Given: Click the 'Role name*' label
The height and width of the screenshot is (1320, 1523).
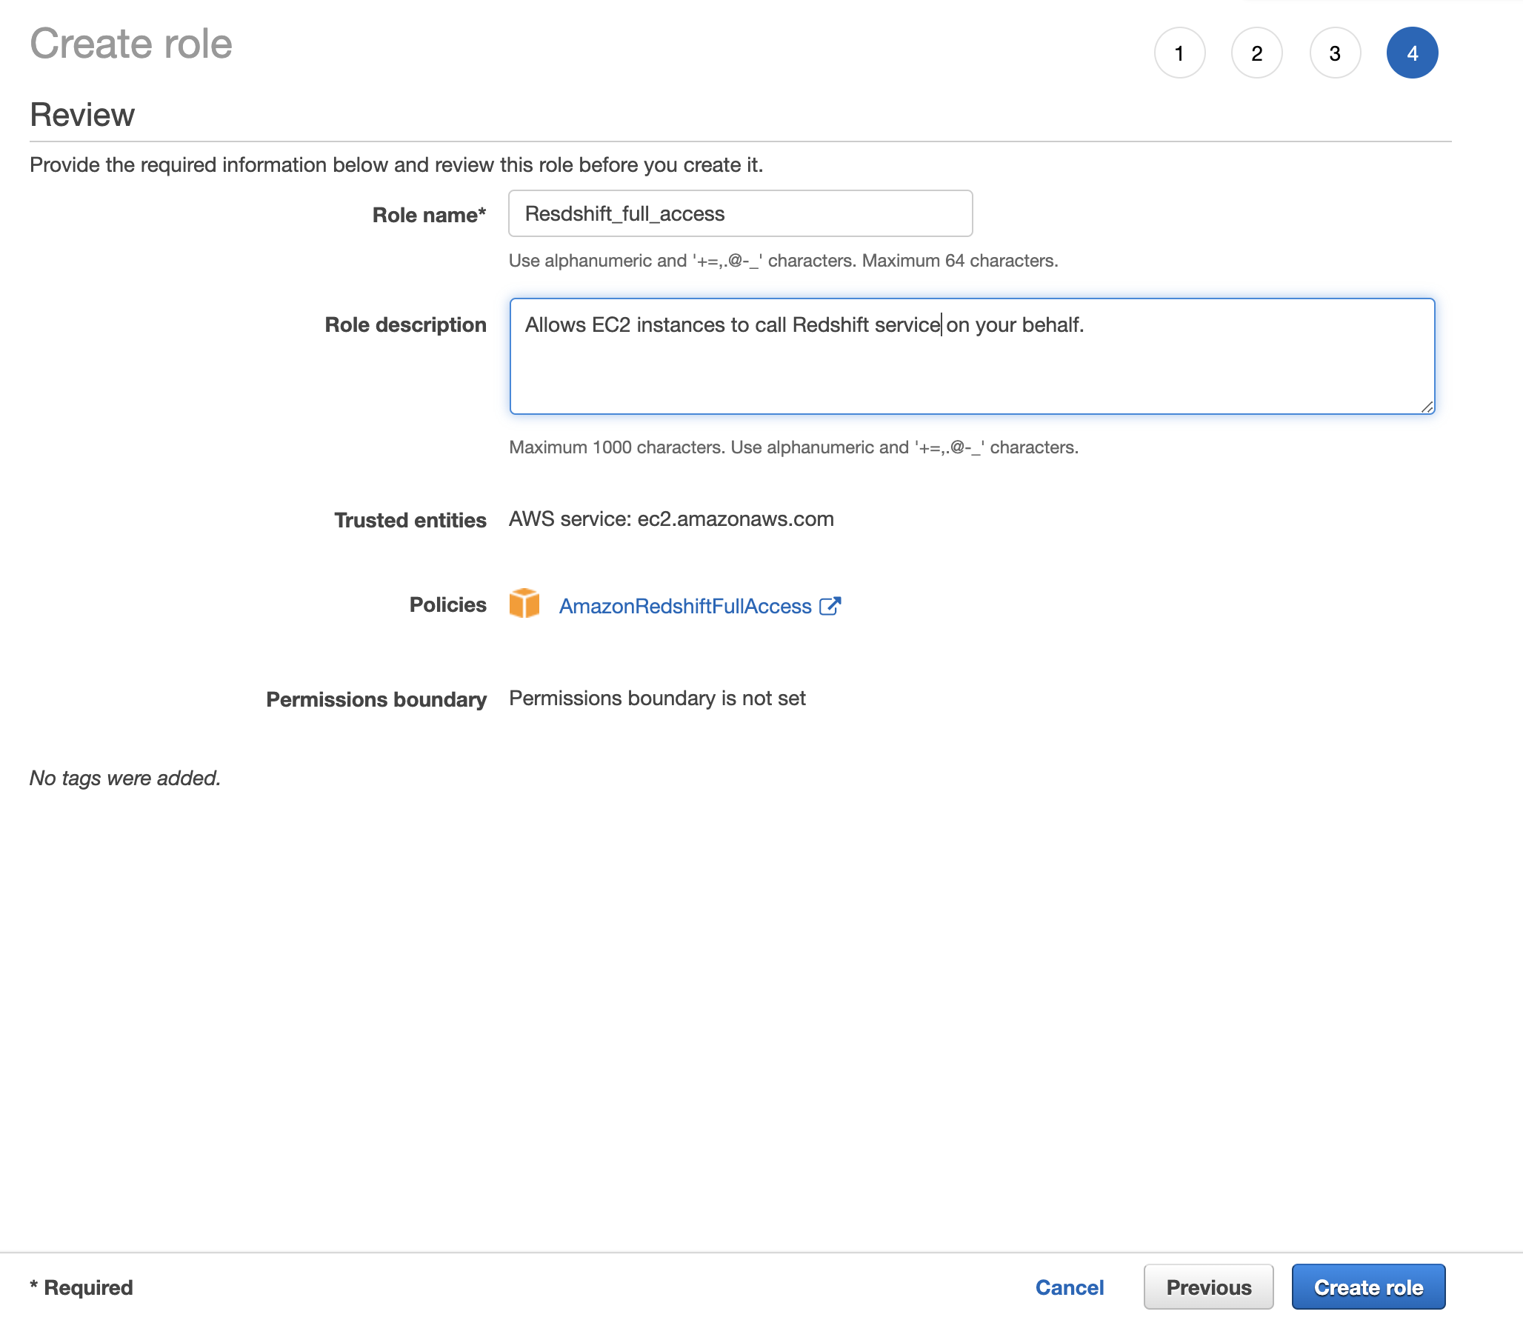Looking at the screenshot, I should click(x=429, y=216).
